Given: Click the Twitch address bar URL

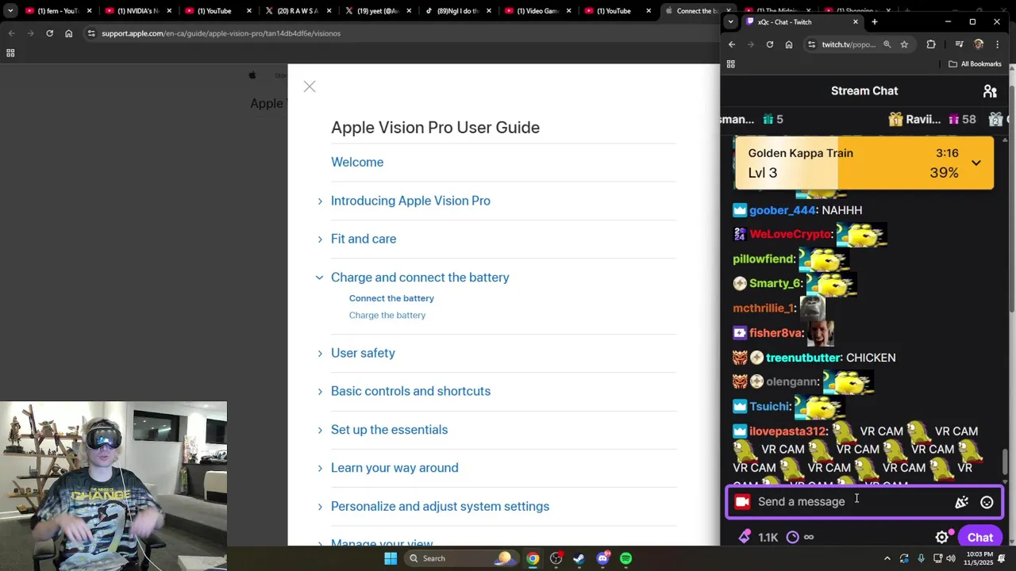Looking at the screenshot, I should [x=848, y=44].
